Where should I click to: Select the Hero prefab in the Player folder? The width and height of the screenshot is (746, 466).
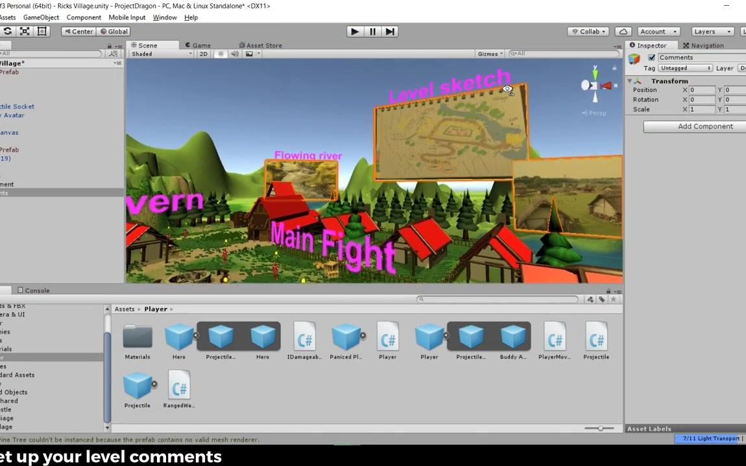click(x=179, y=337)
